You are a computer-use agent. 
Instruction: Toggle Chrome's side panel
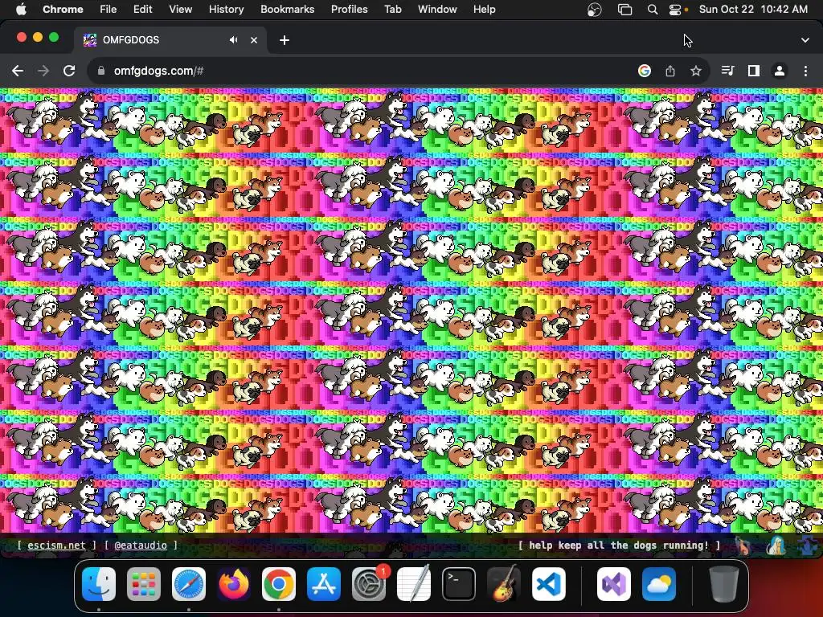pyautogui.click(x=754, y=71)
